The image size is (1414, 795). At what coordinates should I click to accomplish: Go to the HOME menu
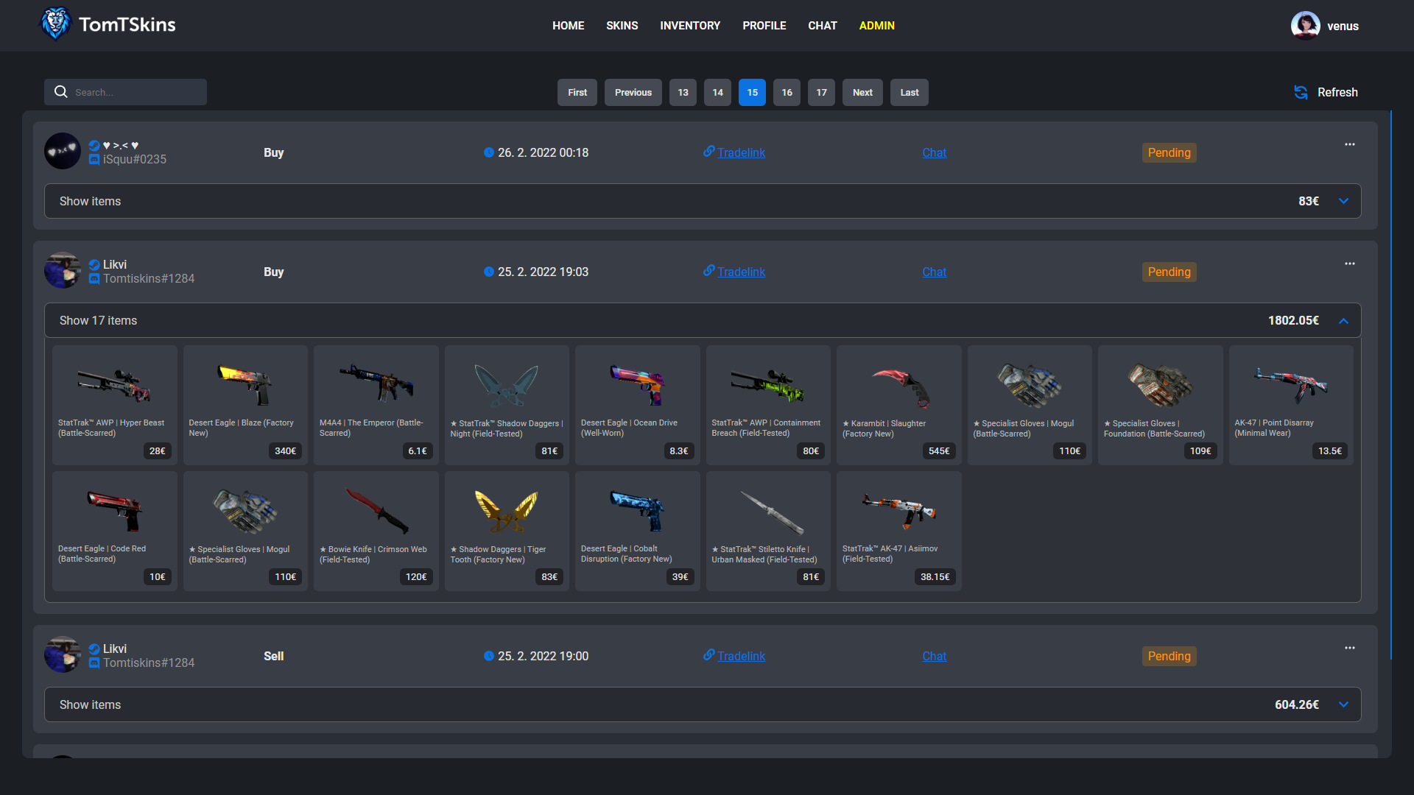pyautogui.click(x=568, y=26)
